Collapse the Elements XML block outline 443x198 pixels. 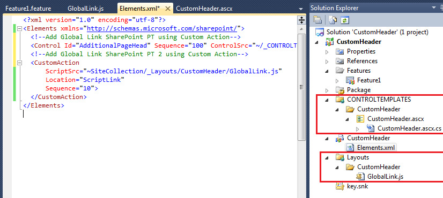coord(19,28)
